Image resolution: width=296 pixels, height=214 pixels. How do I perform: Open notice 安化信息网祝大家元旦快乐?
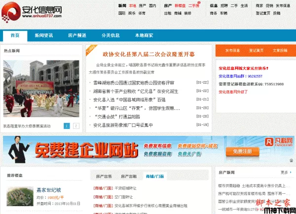point(243,68)
